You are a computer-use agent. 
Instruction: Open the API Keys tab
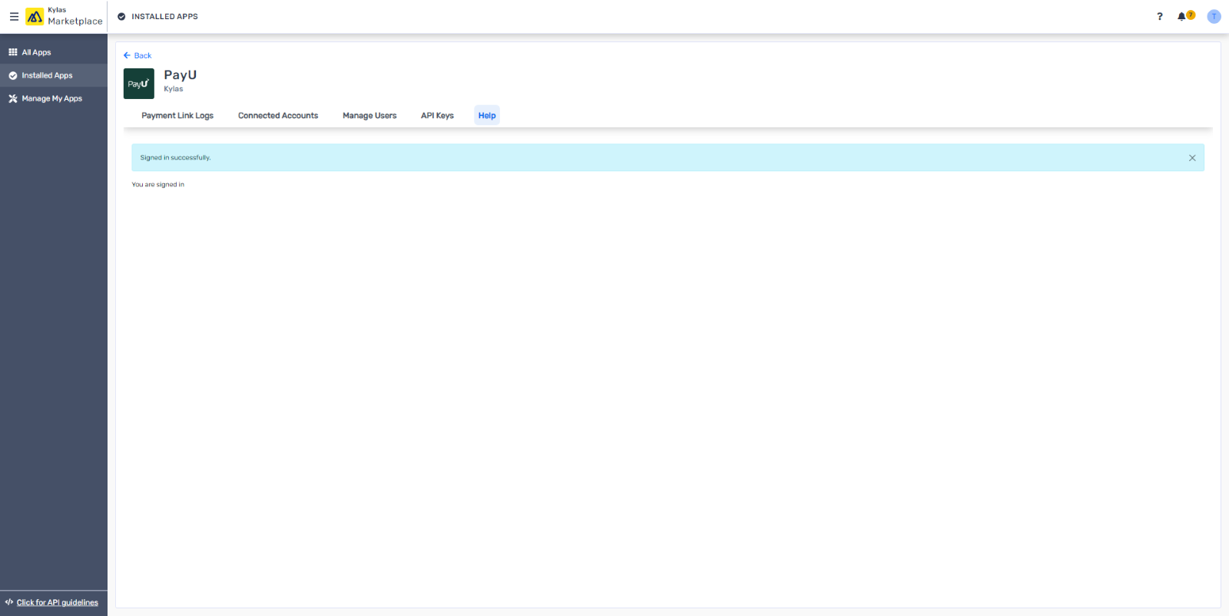(437, 116)
